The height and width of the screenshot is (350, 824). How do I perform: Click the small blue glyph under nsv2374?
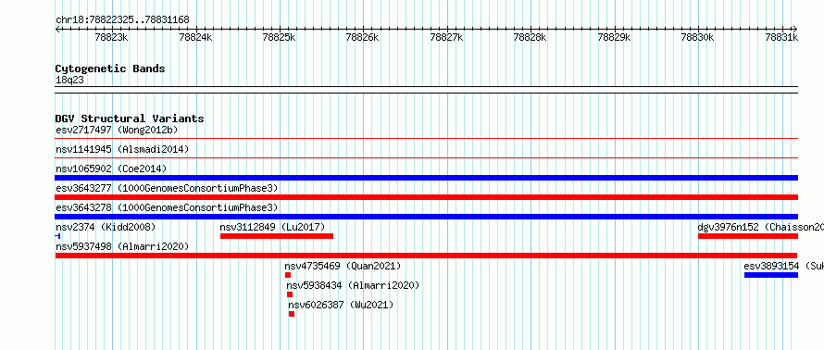(57, 236)
